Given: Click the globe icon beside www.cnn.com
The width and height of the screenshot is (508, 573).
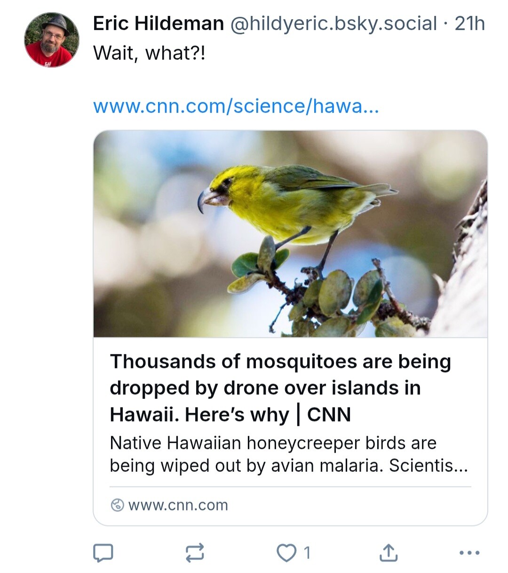Looking at the screenshot, I should 117,505.
